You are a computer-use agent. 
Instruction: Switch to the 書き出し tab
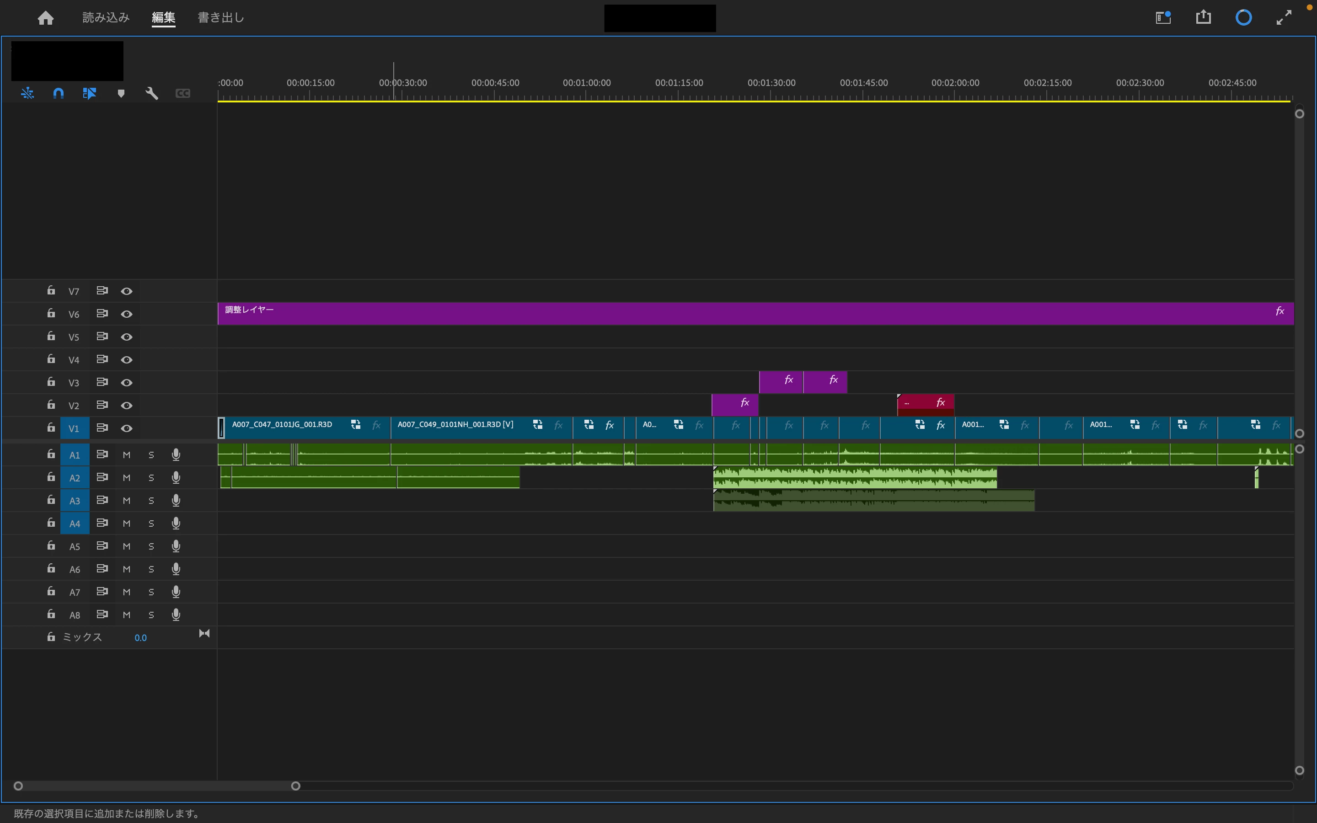pos(220,17)
